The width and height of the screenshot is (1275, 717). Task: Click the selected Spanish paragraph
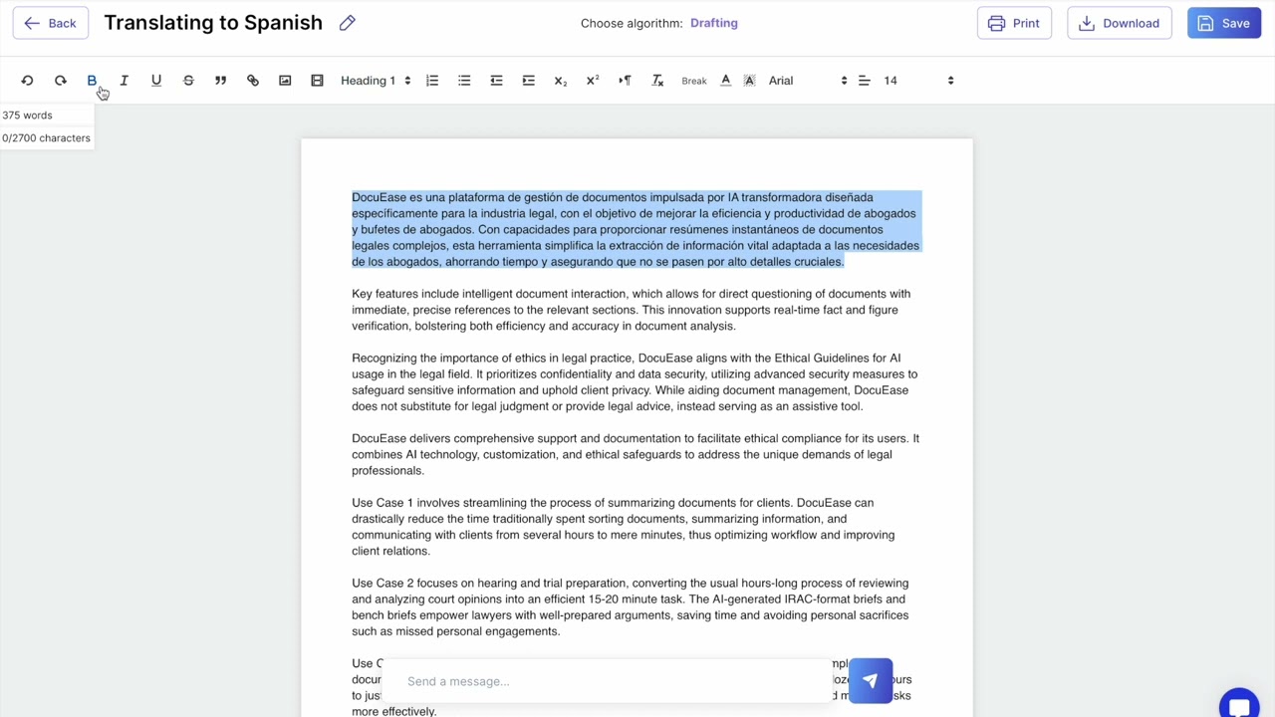pyautogui.click(x=636, y=229)
